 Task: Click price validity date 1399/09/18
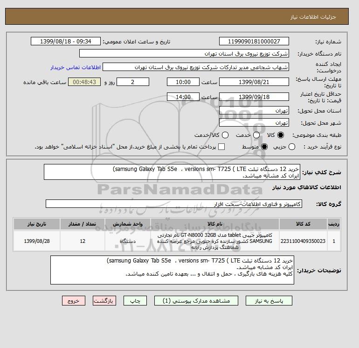point(254,97)
